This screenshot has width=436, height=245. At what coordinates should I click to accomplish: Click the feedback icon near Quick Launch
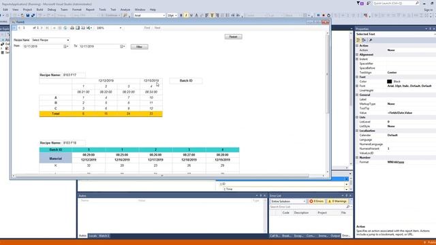tap(369, 3)
